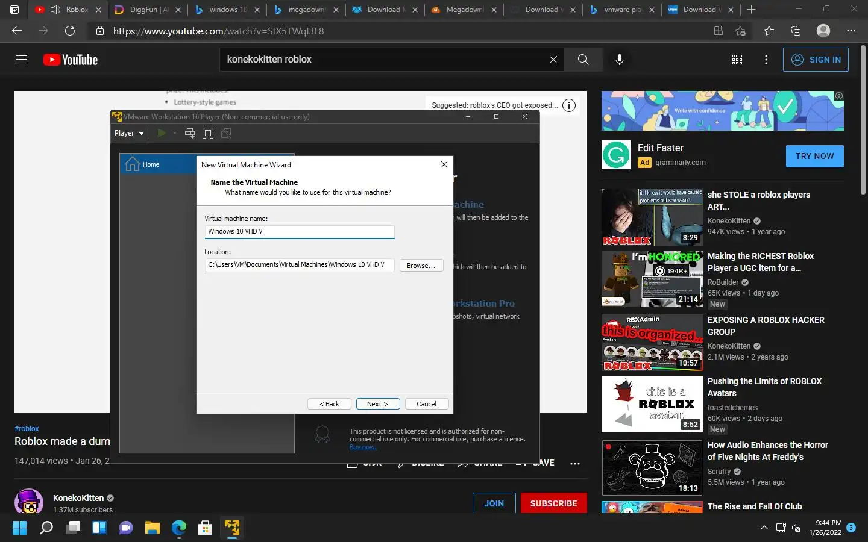Open the VMware Player dropdown menu

(x=129, y=133)
